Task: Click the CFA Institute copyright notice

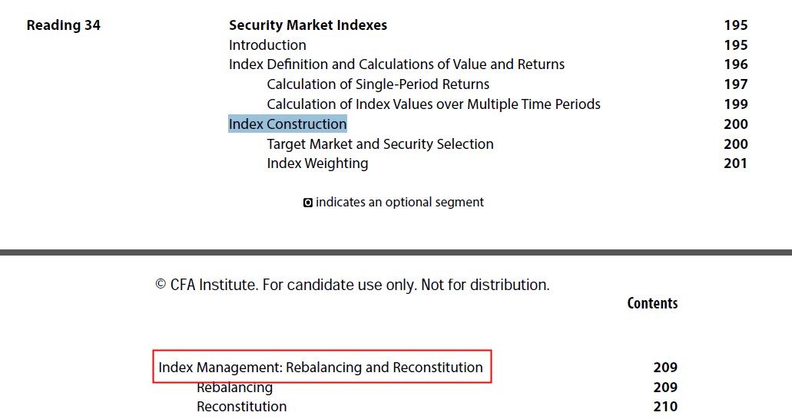Action: click(x=352, y=285)
